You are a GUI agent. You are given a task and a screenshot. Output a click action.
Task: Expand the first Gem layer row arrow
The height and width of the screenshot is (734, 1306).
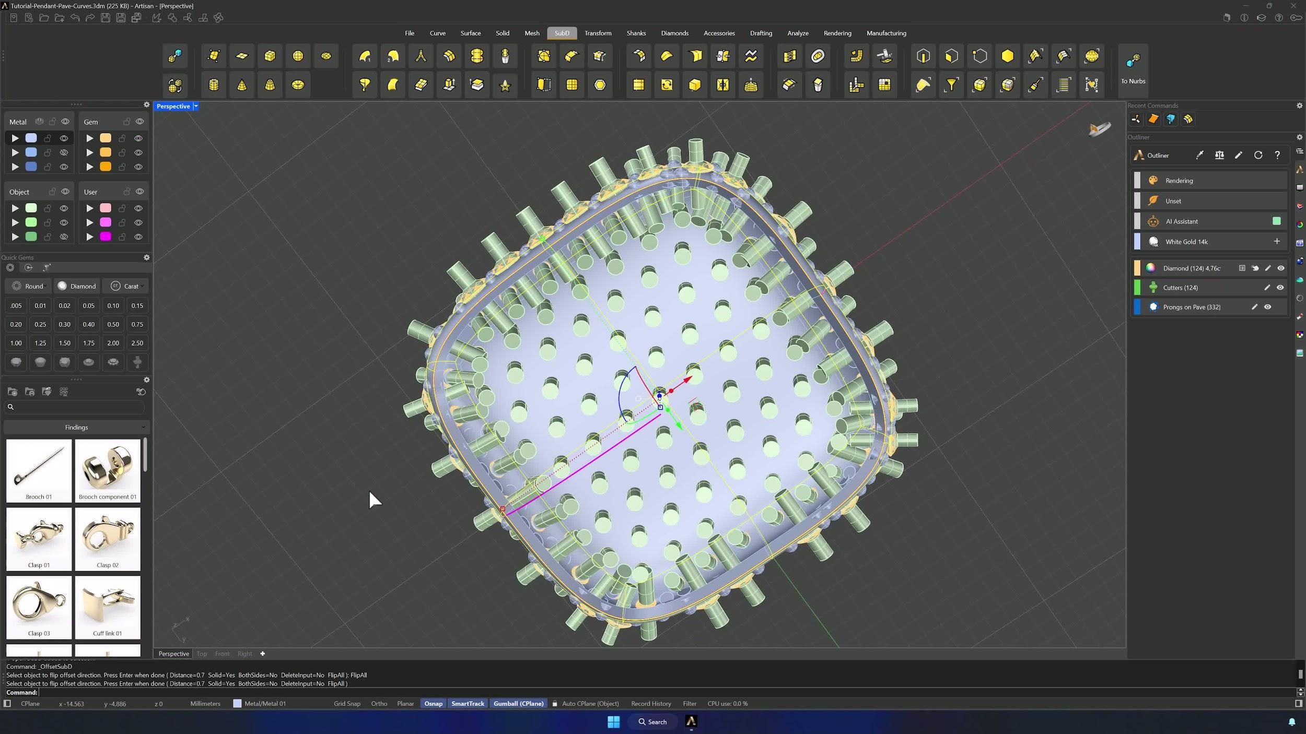pyautogui.click(x=90, y=138)
